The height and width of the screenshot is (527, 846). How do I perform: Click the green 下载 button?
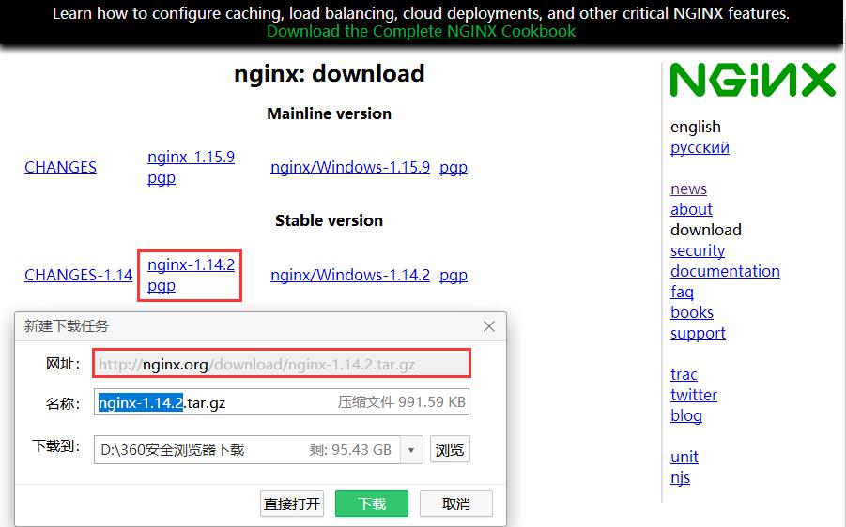click(x=372, y=504)
